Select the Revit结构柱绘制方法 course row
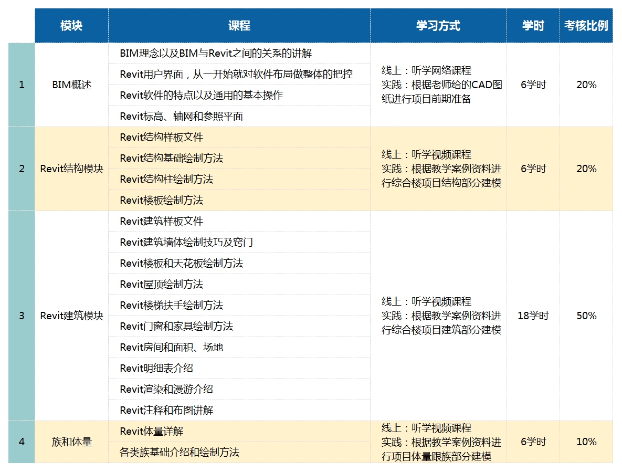Screen dimensions: 622x472 pyautogui.click(x=166, y=179)
